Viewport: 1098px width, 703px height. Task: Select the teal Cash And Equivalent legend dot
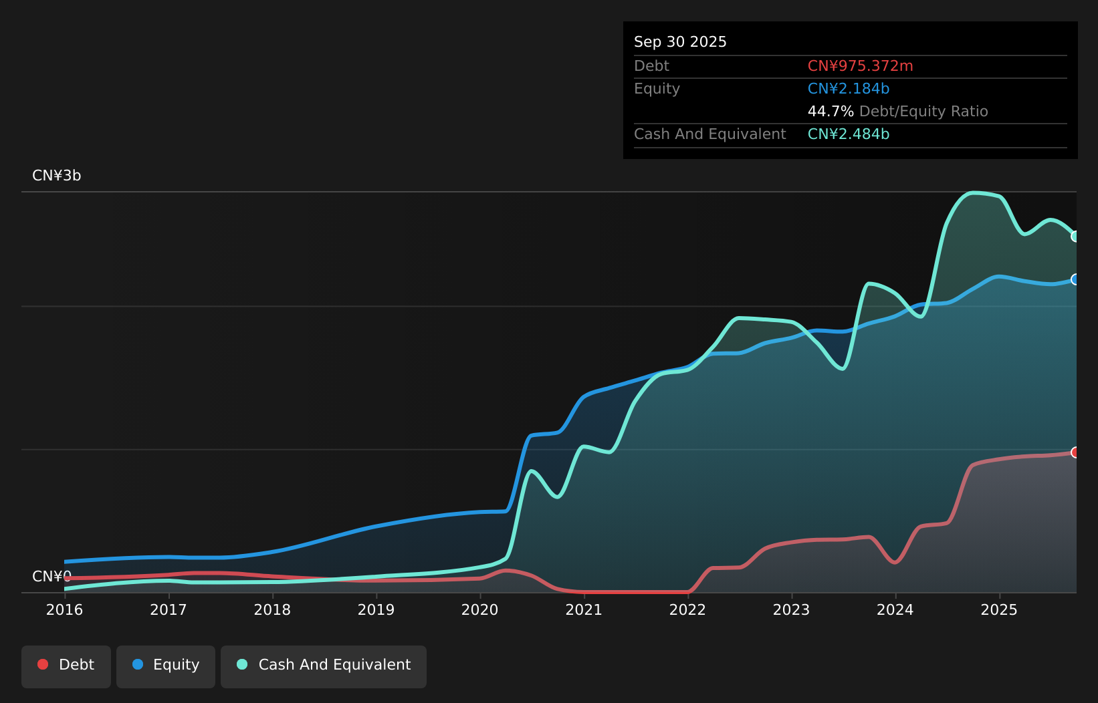pos(242,664)
